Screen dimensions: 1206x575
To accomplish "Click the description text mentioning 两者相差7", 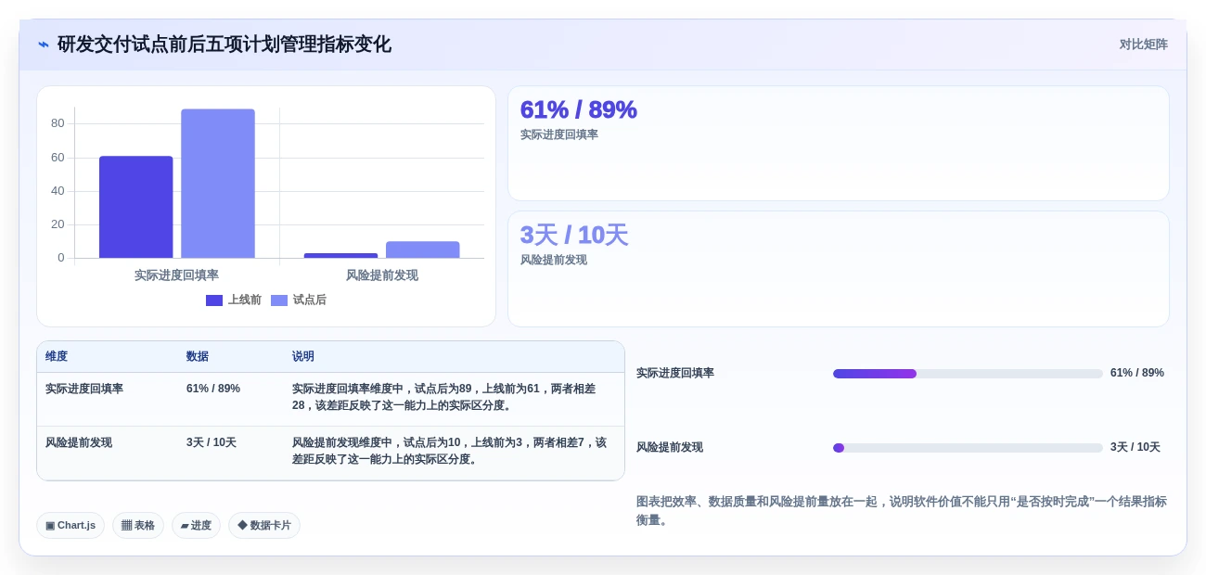I will pos(449,451).
